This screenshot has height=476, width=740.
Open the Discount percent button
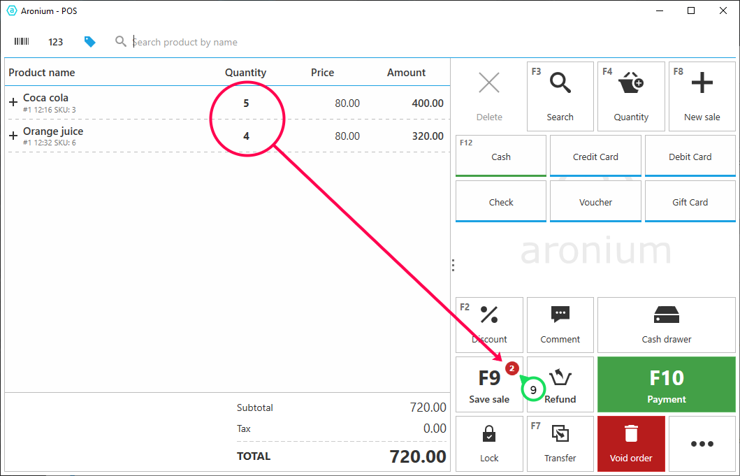click(489, 325)
